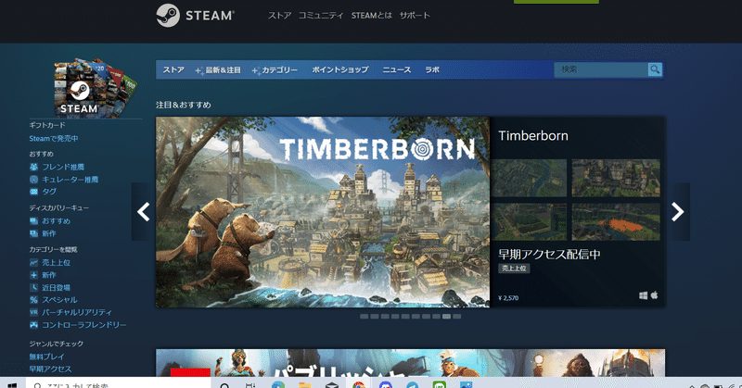Screen dimensions: 742x388
Task: Select ラボ tab
Action: (x=432, y=70)
